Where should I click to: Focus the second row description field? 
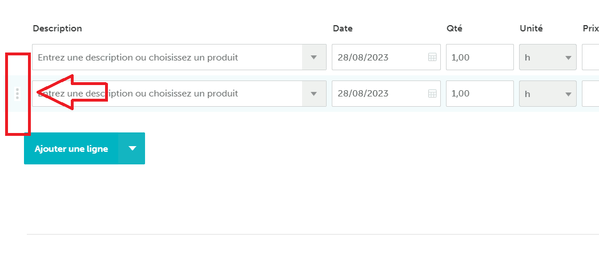[x=167, y=94]
